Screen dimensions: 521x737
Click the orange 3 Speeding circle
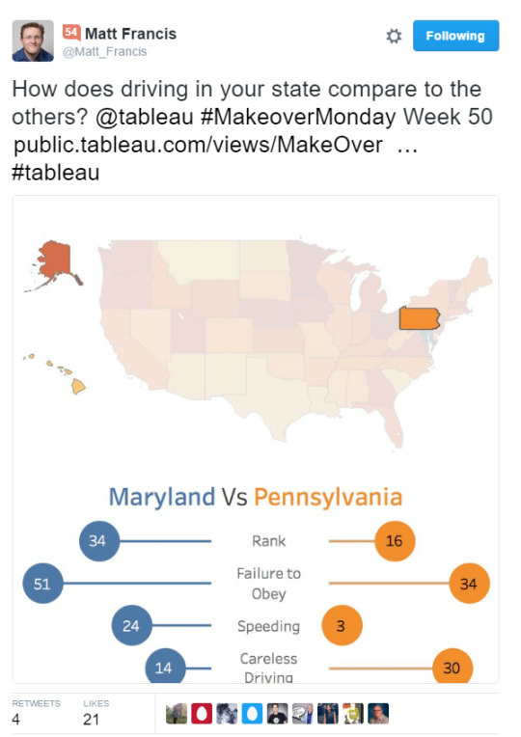[x=342, y=626]
